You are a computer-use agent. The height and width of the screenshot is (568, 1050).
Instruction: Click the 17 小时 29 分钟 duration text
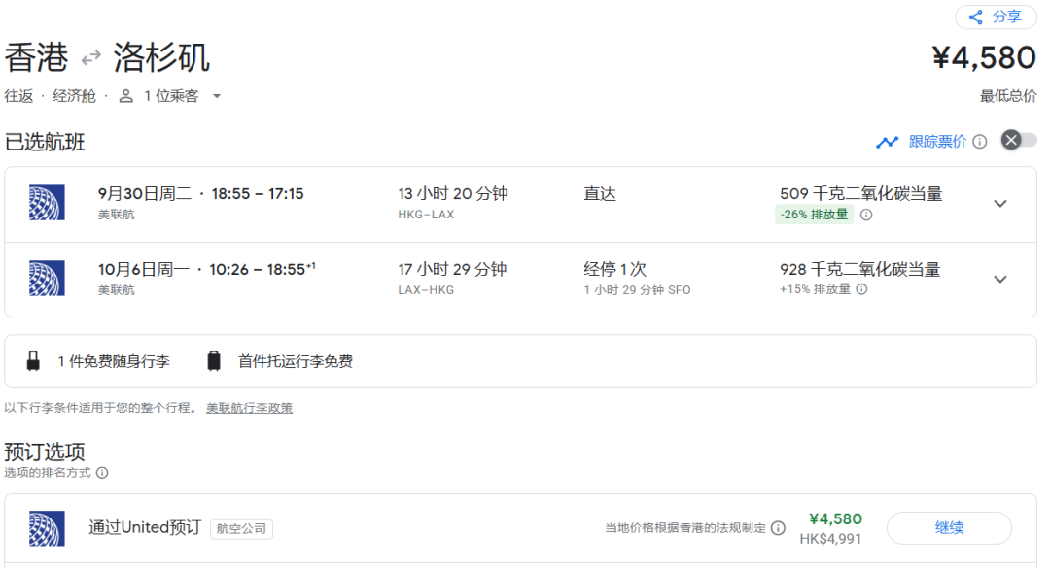tap(452, 269)
